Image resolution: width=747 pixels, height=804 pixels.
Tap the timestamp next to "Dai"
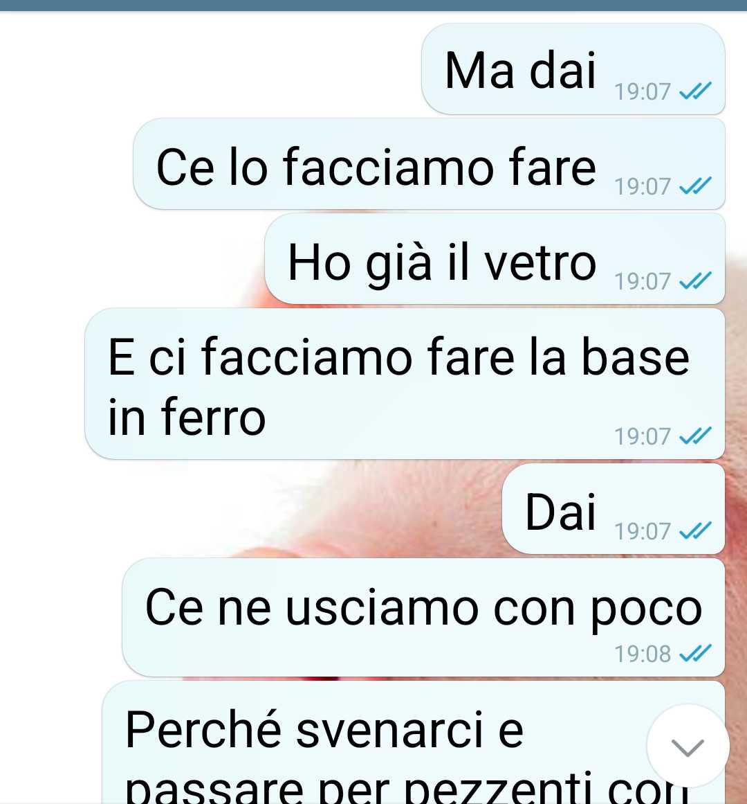(642, 532)
